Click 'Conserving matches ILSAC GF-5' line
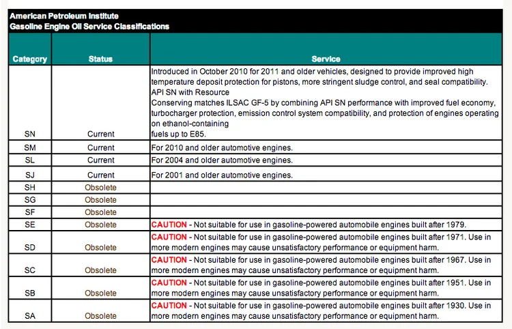Viewport: 512px width, 329px height. point(324,103)
